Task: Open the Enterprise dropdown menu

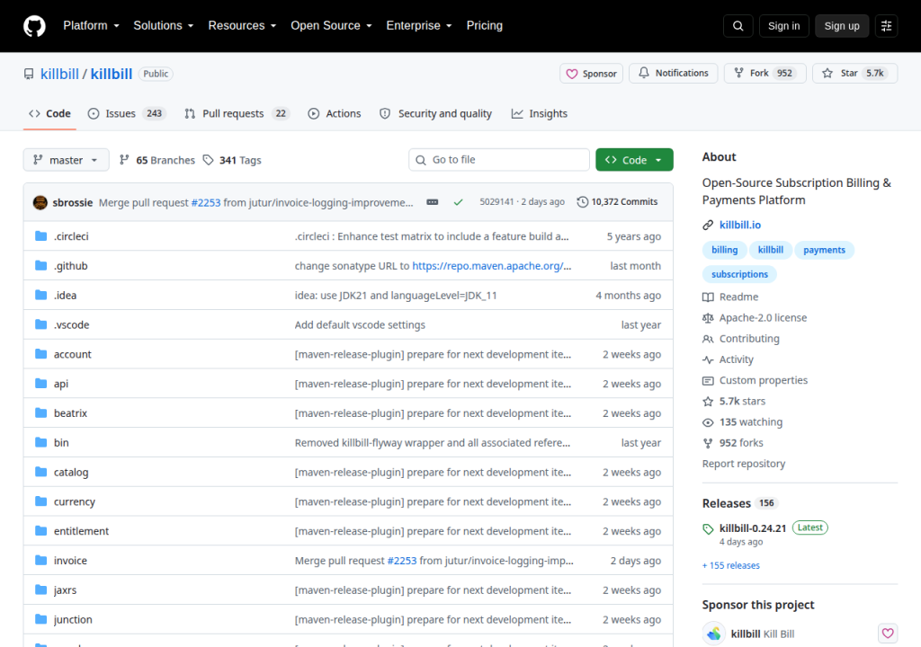Action: [419, 26]
